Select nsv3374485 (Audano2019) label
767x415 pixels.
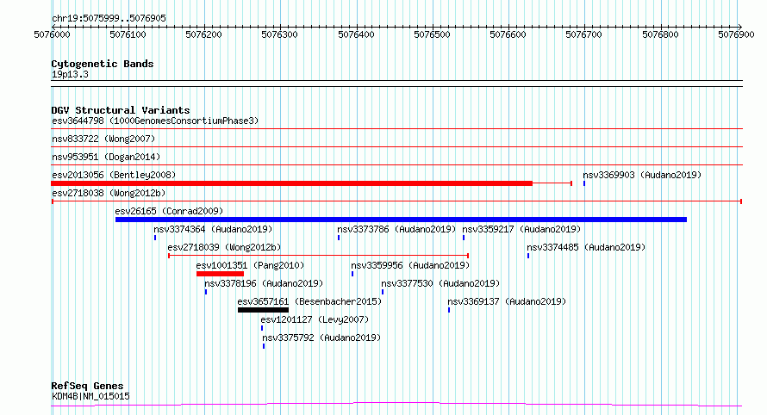(586, 247)
